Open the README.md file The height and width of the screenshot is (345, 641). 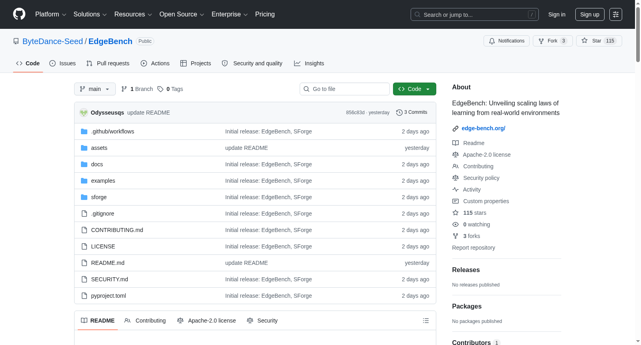[108, 263]
